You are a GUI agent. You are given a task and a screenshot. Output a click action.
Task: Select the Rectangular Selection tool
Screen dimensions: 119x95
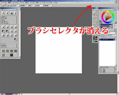(94, 13)
